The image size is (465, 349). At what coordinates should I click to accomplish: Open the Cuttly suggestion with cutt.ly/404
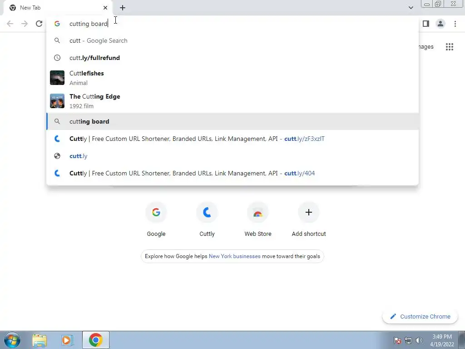[232, 173]
